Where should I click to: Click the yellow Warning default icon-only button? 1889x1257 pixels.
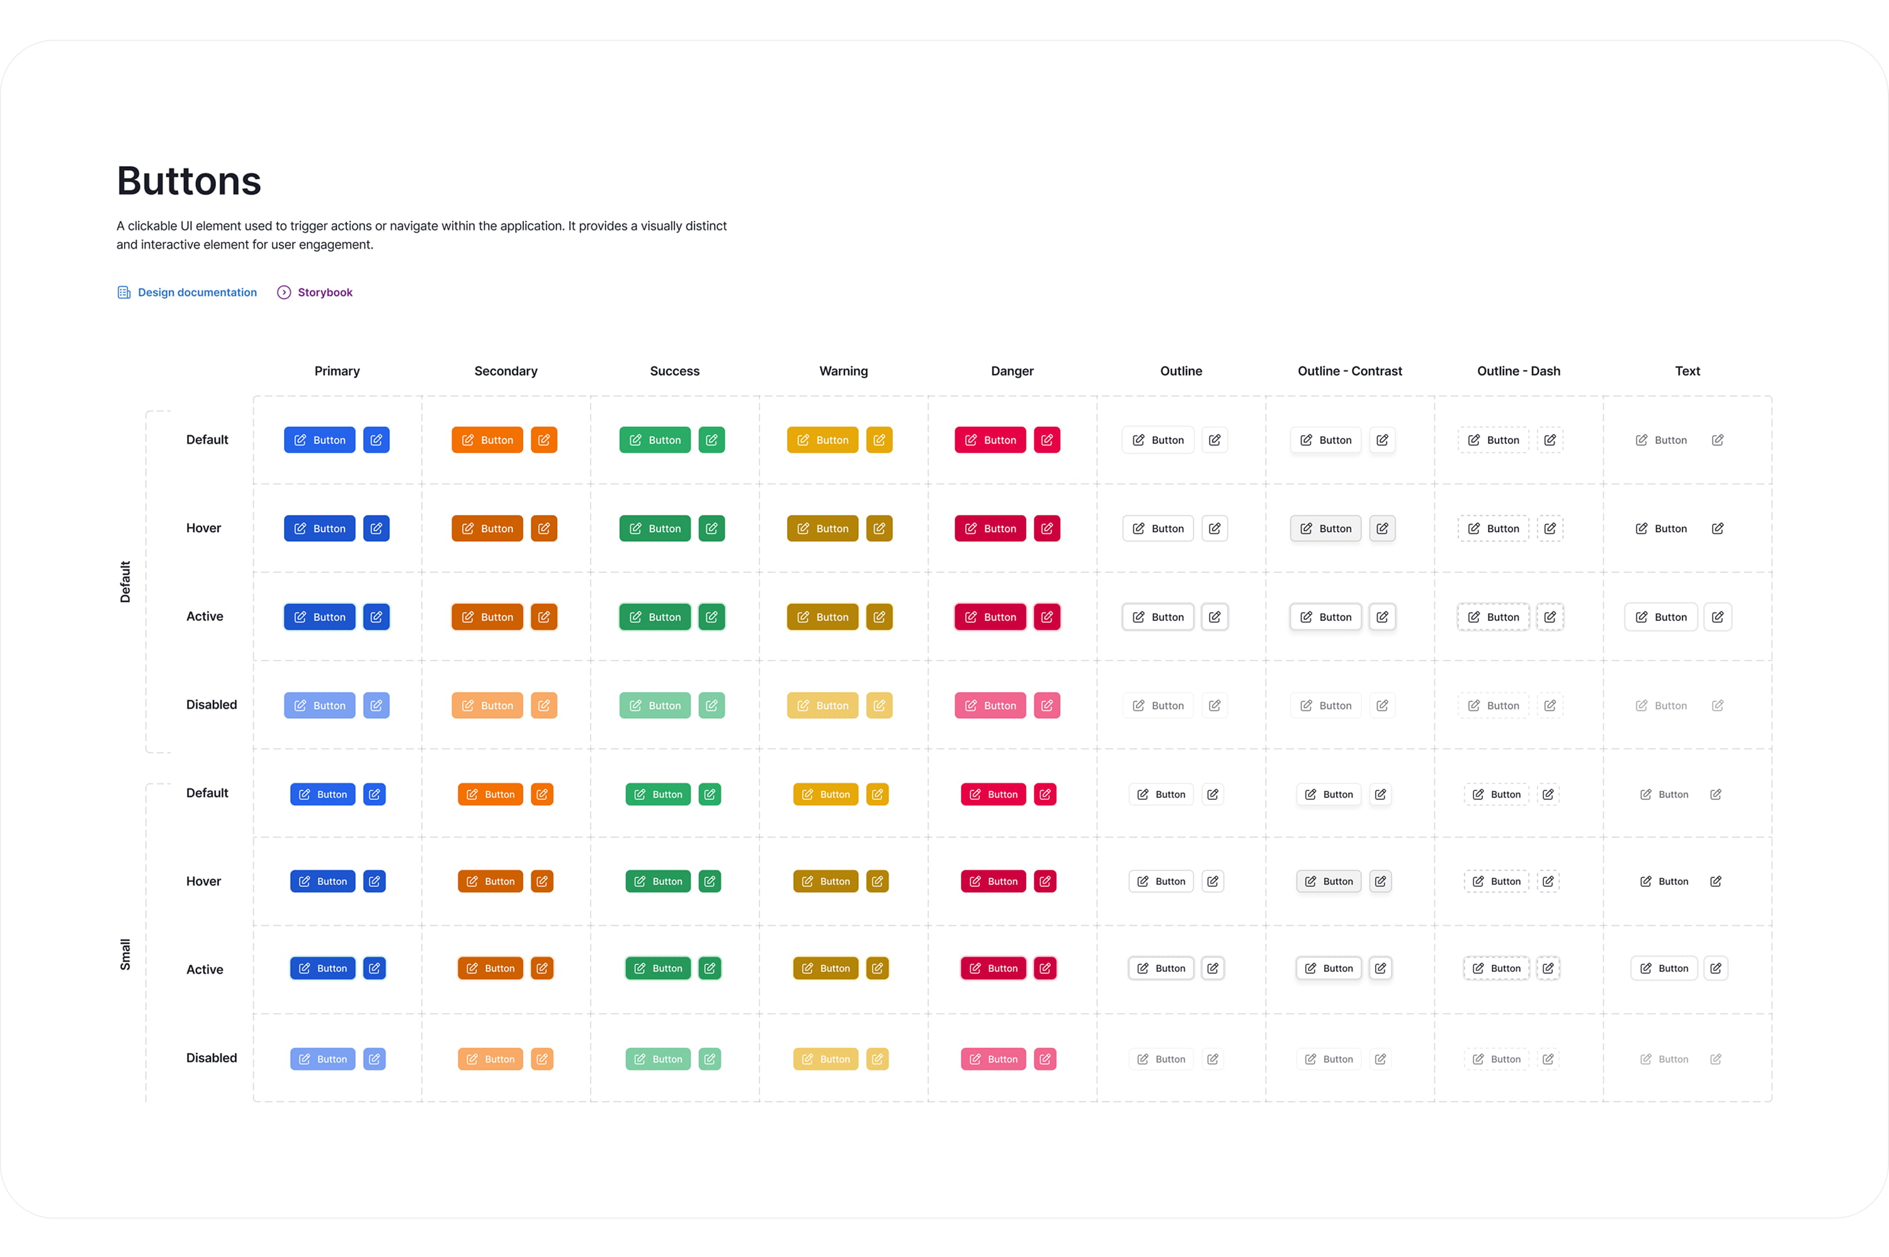(x=879, y=440)
